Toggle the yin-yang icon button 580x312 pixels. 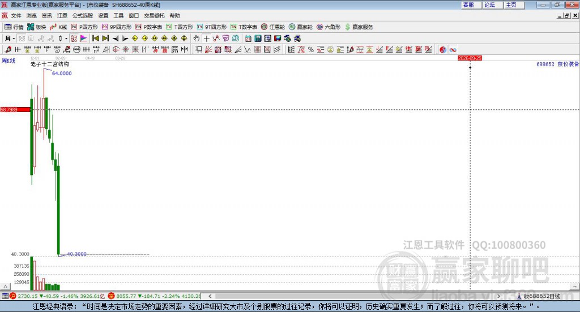(x=443, y=49)
